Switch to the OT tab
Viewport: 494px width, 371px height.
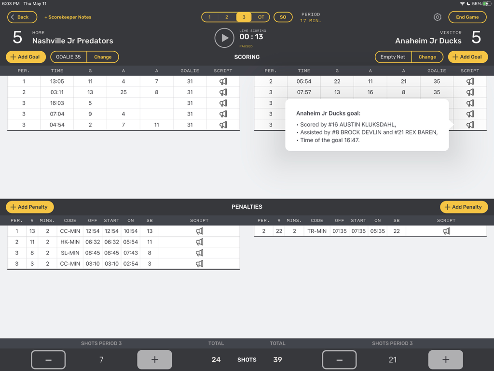pos(261,16)
